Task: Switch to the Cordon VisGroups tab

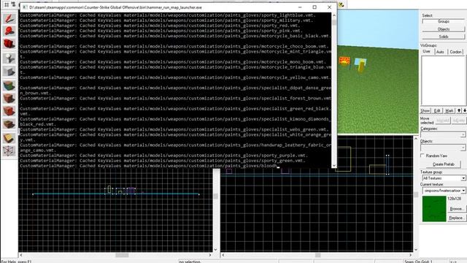Action: coord(455,52)
